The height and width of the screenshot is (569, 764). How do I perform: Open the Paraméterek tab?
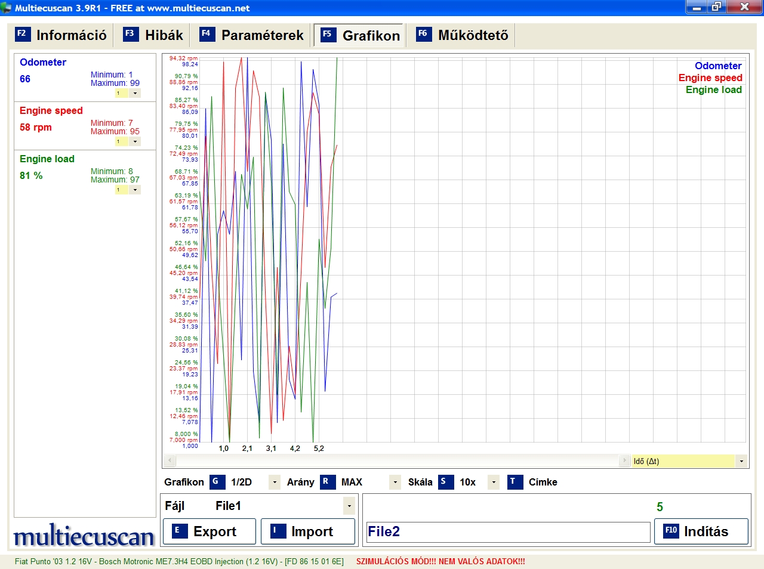pyautogui.click(x=252, y=35)
